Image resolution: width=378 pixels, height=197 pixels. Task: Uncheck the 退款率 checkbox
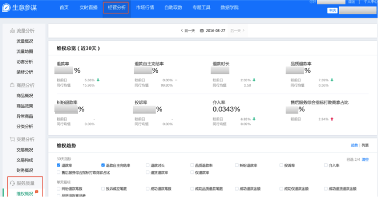click(x=59, y=165)
